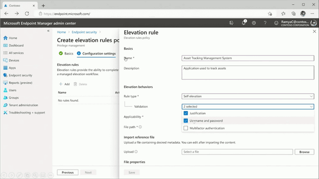Open Rule type dropdown
This screenshot has height=179, width=319.
tap(248, 96)
